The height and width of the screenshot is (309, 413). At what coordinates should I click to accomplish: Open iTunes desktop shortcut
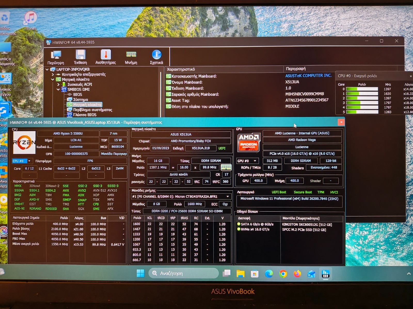point(30,21)
